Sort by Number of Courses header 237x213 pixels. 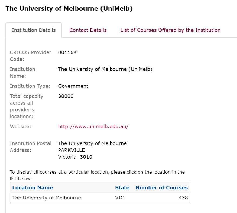(162, 187)
